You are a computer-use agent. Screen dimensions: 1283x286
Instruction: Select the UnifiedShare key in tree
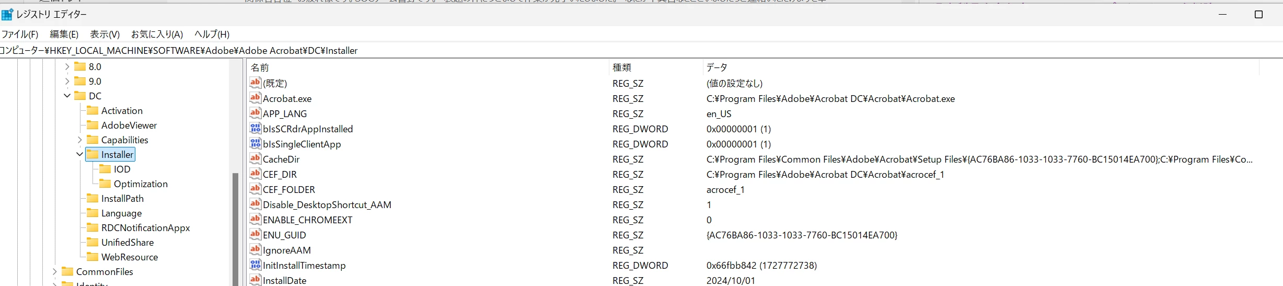point(128,242)
